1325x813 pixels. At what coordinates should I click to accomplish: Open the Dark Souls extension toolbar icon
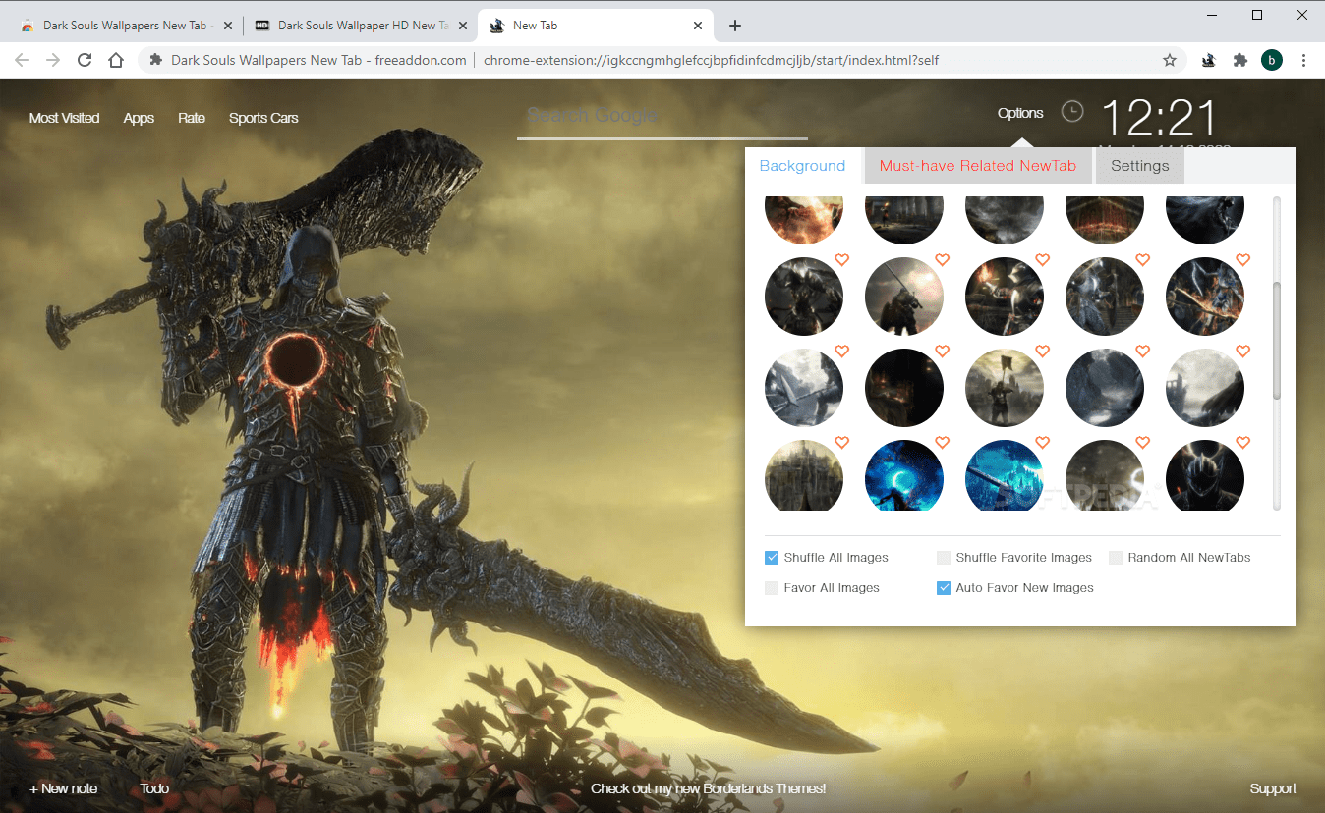pos(1209,60)
